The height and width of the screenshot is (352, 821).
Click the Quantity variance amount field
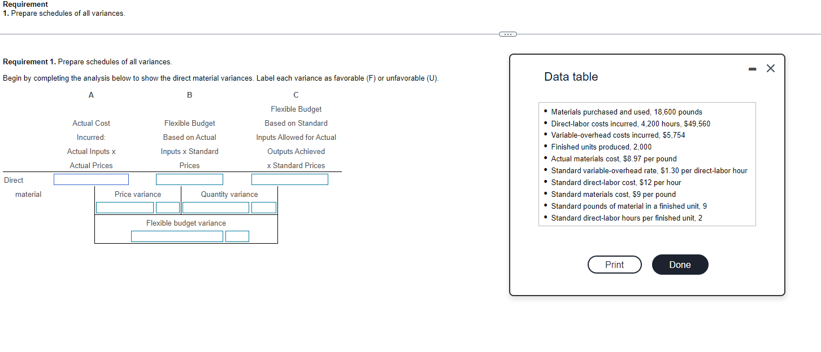click(215, 208)
